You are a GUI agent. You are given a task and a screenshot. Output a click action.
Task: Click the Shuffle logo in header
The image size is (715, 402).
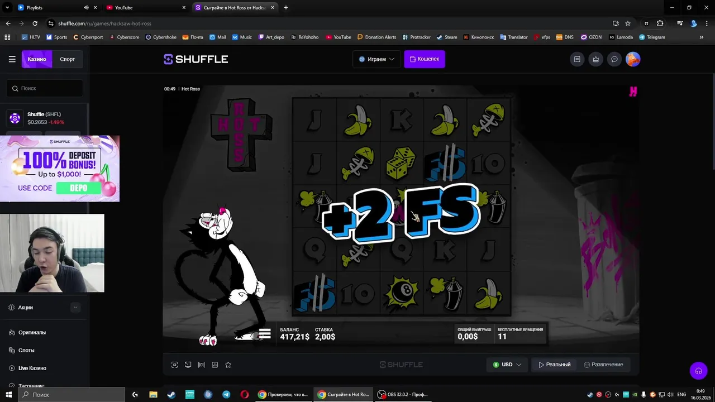click(196, 59)
